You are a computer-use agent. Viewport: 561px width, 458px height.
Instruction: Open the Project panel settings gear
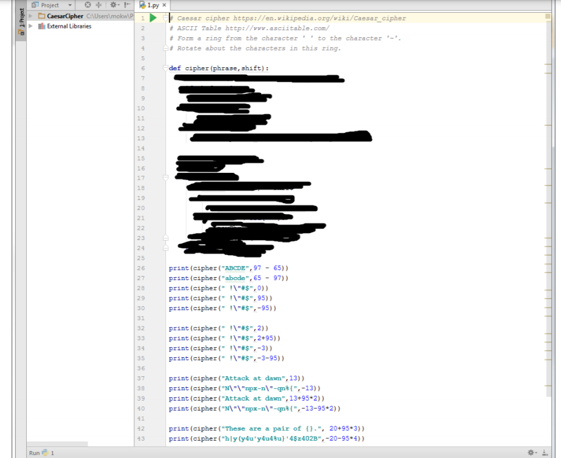coord(113,5)
